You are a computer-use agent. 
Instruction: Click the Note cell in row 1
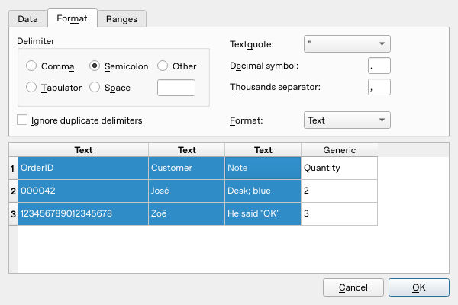263,168
